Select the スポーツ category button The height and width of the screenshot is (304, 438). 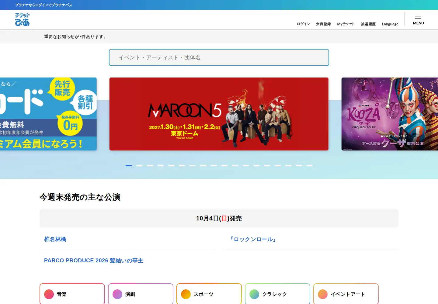[x=209, y=294]
